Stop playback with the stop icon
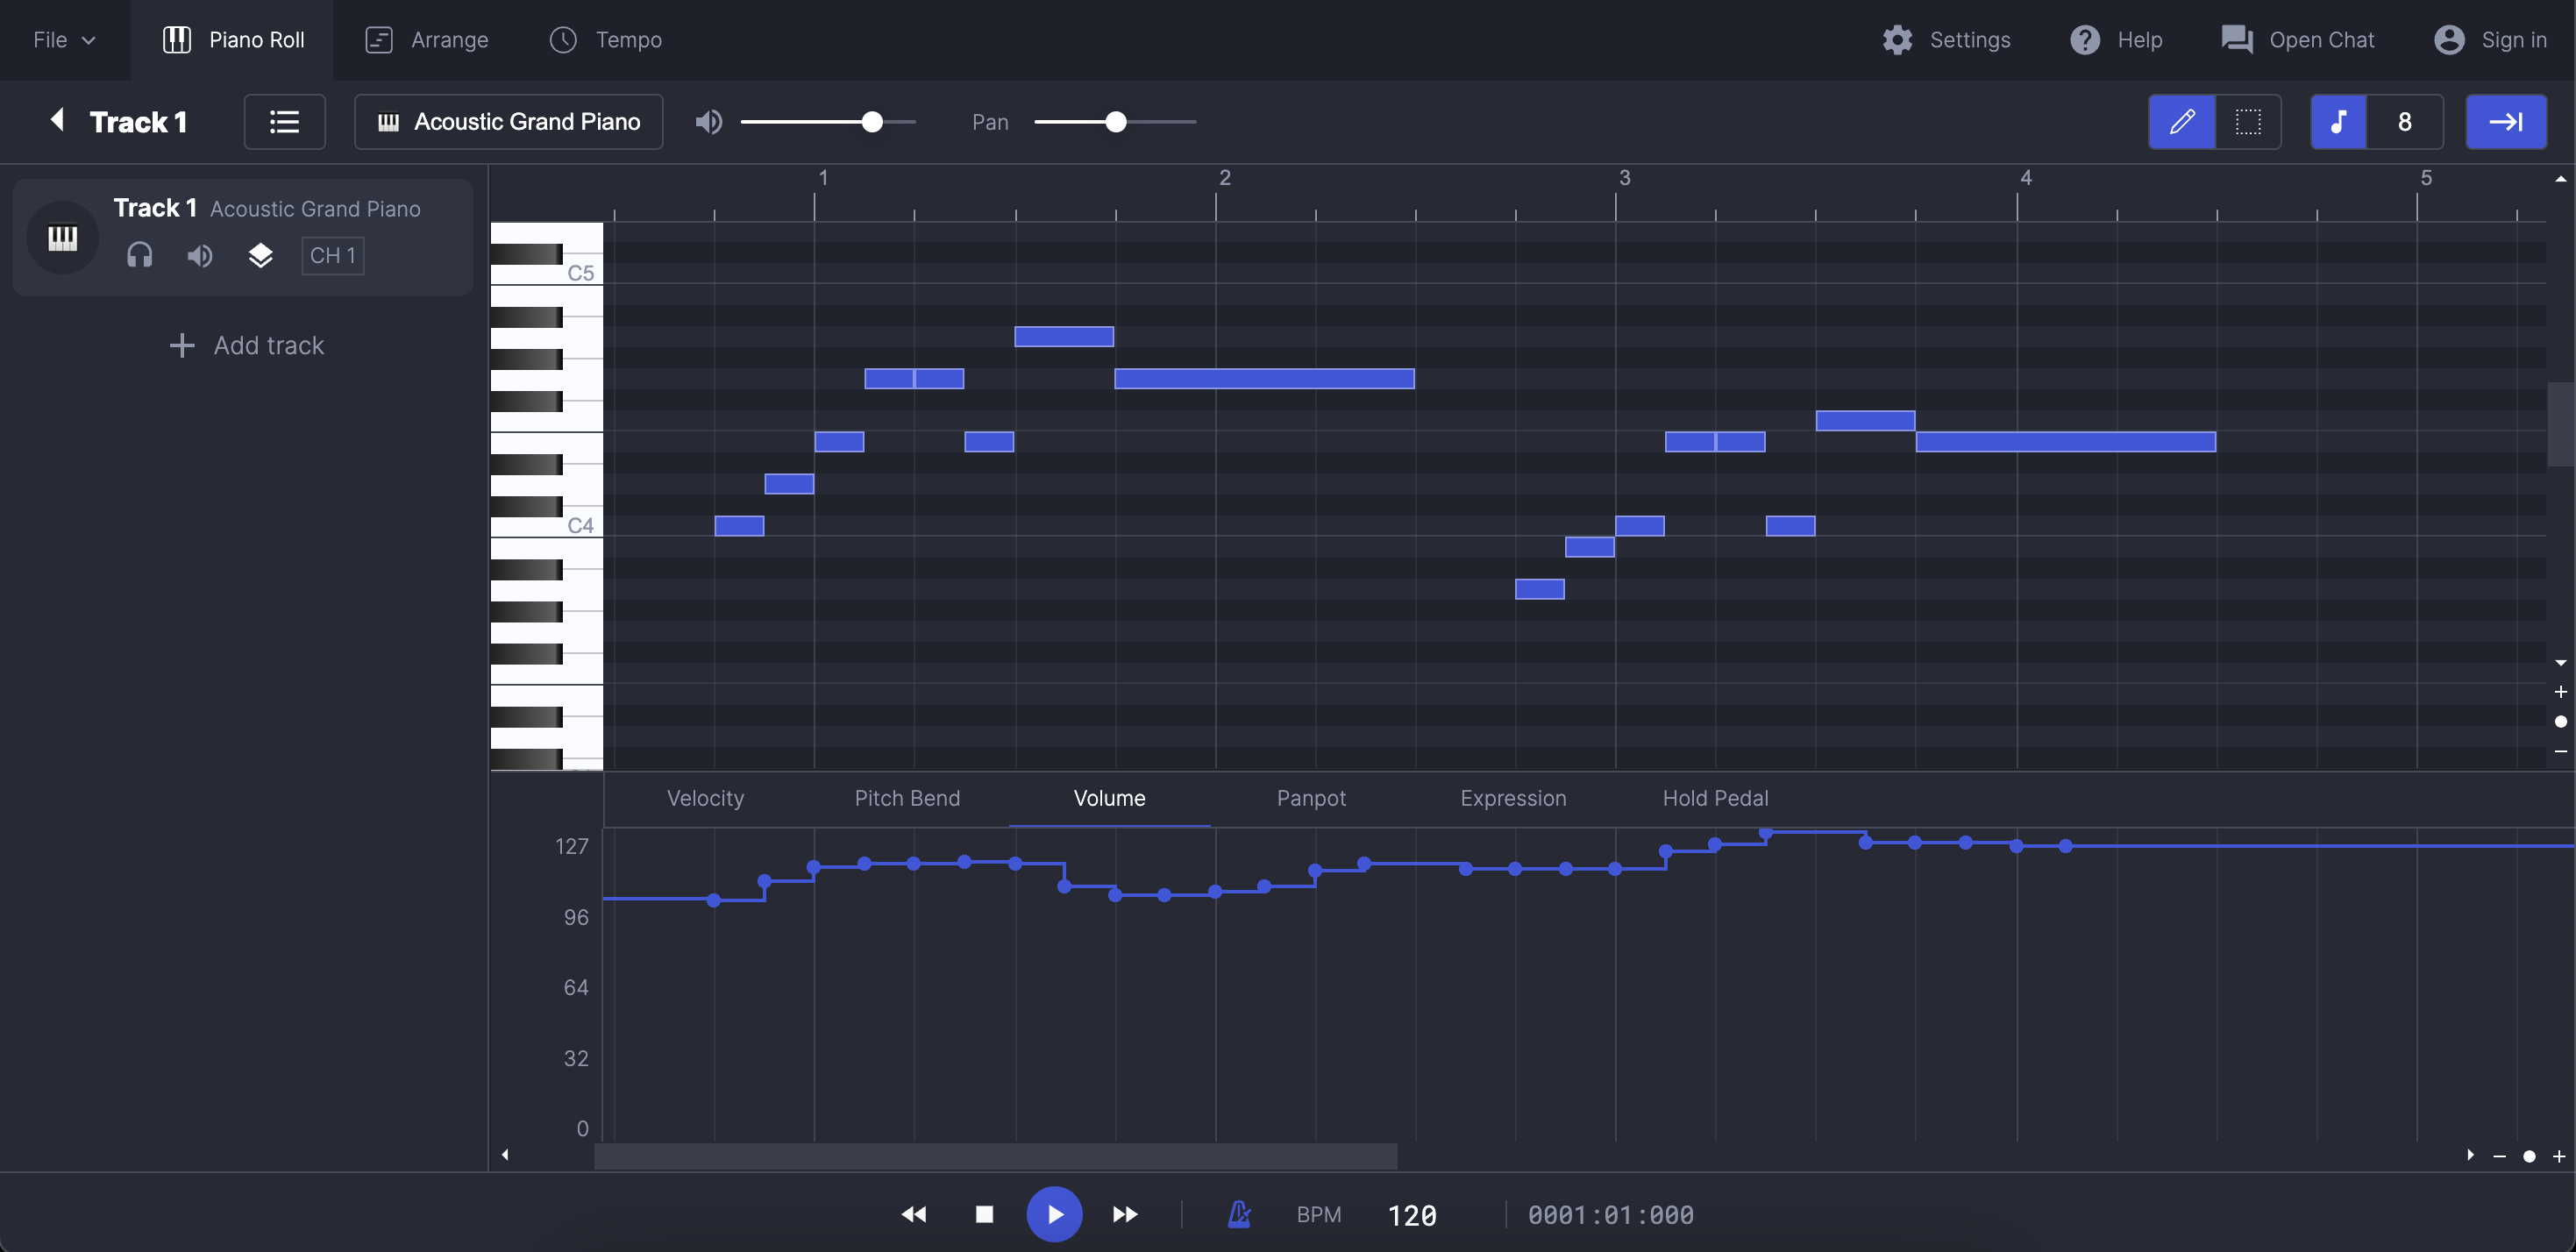Viewport: 2576px width, 1252px height. point(984,1214)
